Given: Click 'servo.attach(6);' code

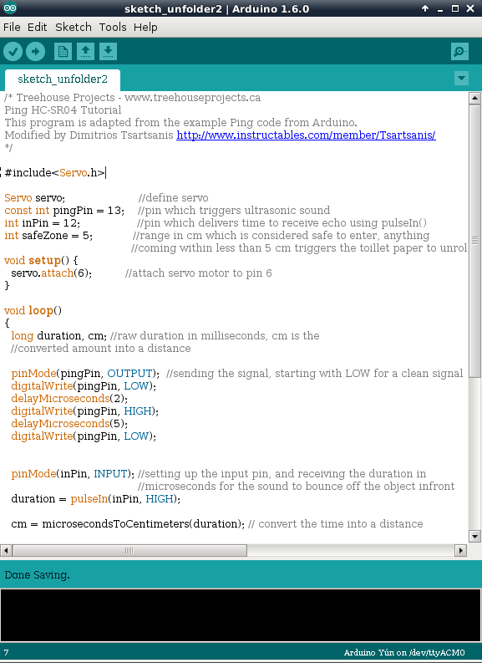Looking at the screenshot, I should 52,273.
